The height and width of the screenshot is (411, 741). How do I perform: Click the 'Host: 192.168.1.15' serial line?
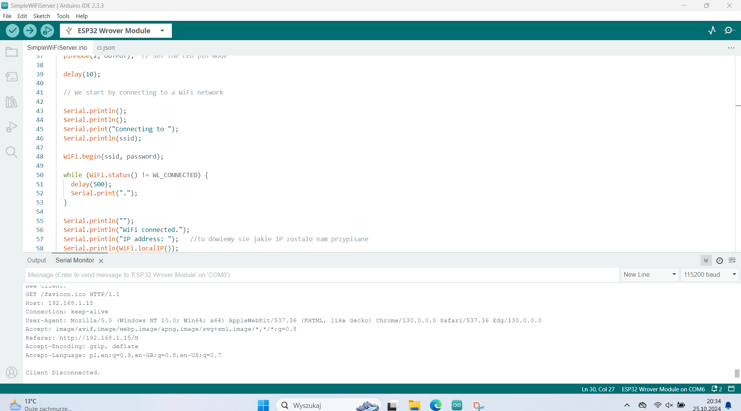tap(59, 303)
